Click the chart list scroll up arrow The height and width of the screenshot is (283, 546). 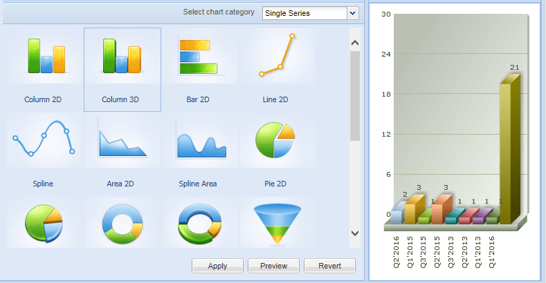pos(355,43)
